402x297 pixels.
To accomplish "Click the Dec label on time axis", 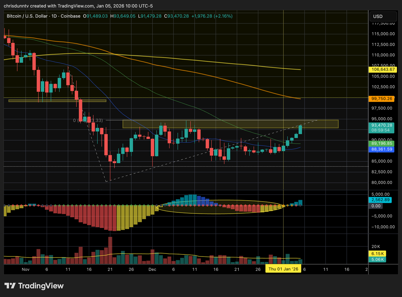I will 152,269.
